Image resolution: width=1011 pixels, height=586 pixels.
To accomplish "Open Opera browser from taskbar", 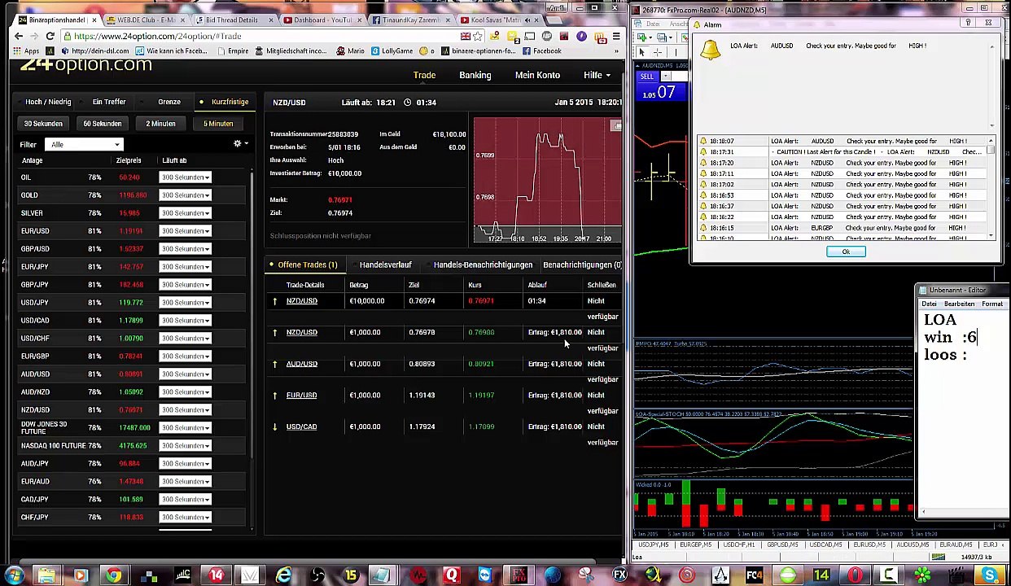I will coord(856,576).
